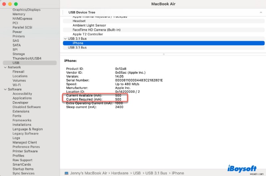
Task: Click iPhone segment in path bar
Action: (178, 173)
